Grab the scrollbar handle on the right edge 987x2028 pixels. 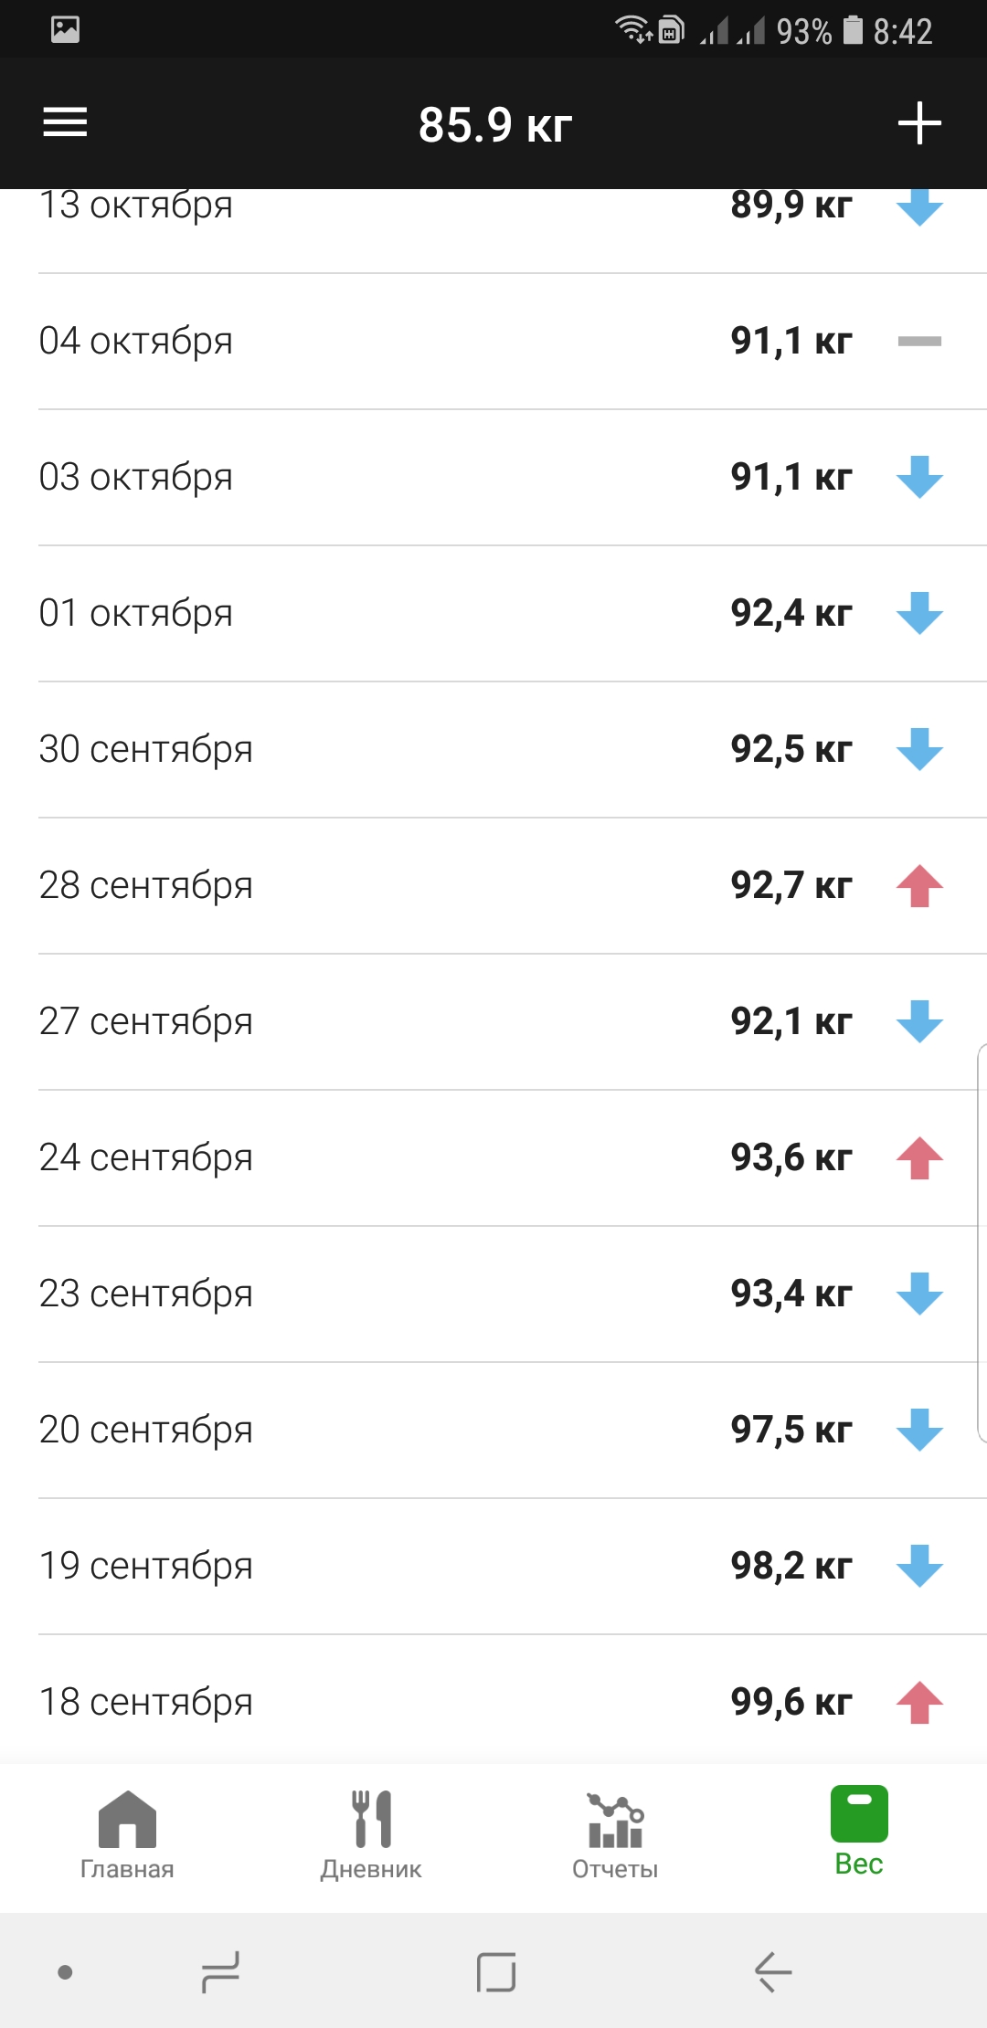(982, 1243)
